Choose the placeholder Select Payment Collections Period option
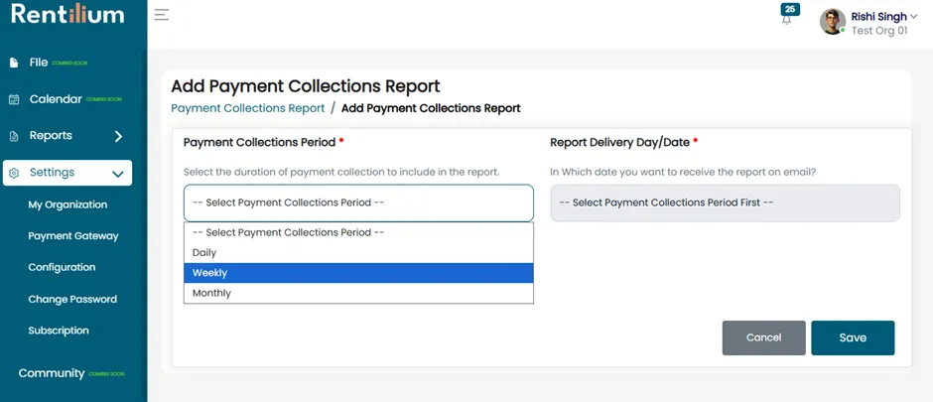This screenshot has height=402, width=933. point(358,232)
